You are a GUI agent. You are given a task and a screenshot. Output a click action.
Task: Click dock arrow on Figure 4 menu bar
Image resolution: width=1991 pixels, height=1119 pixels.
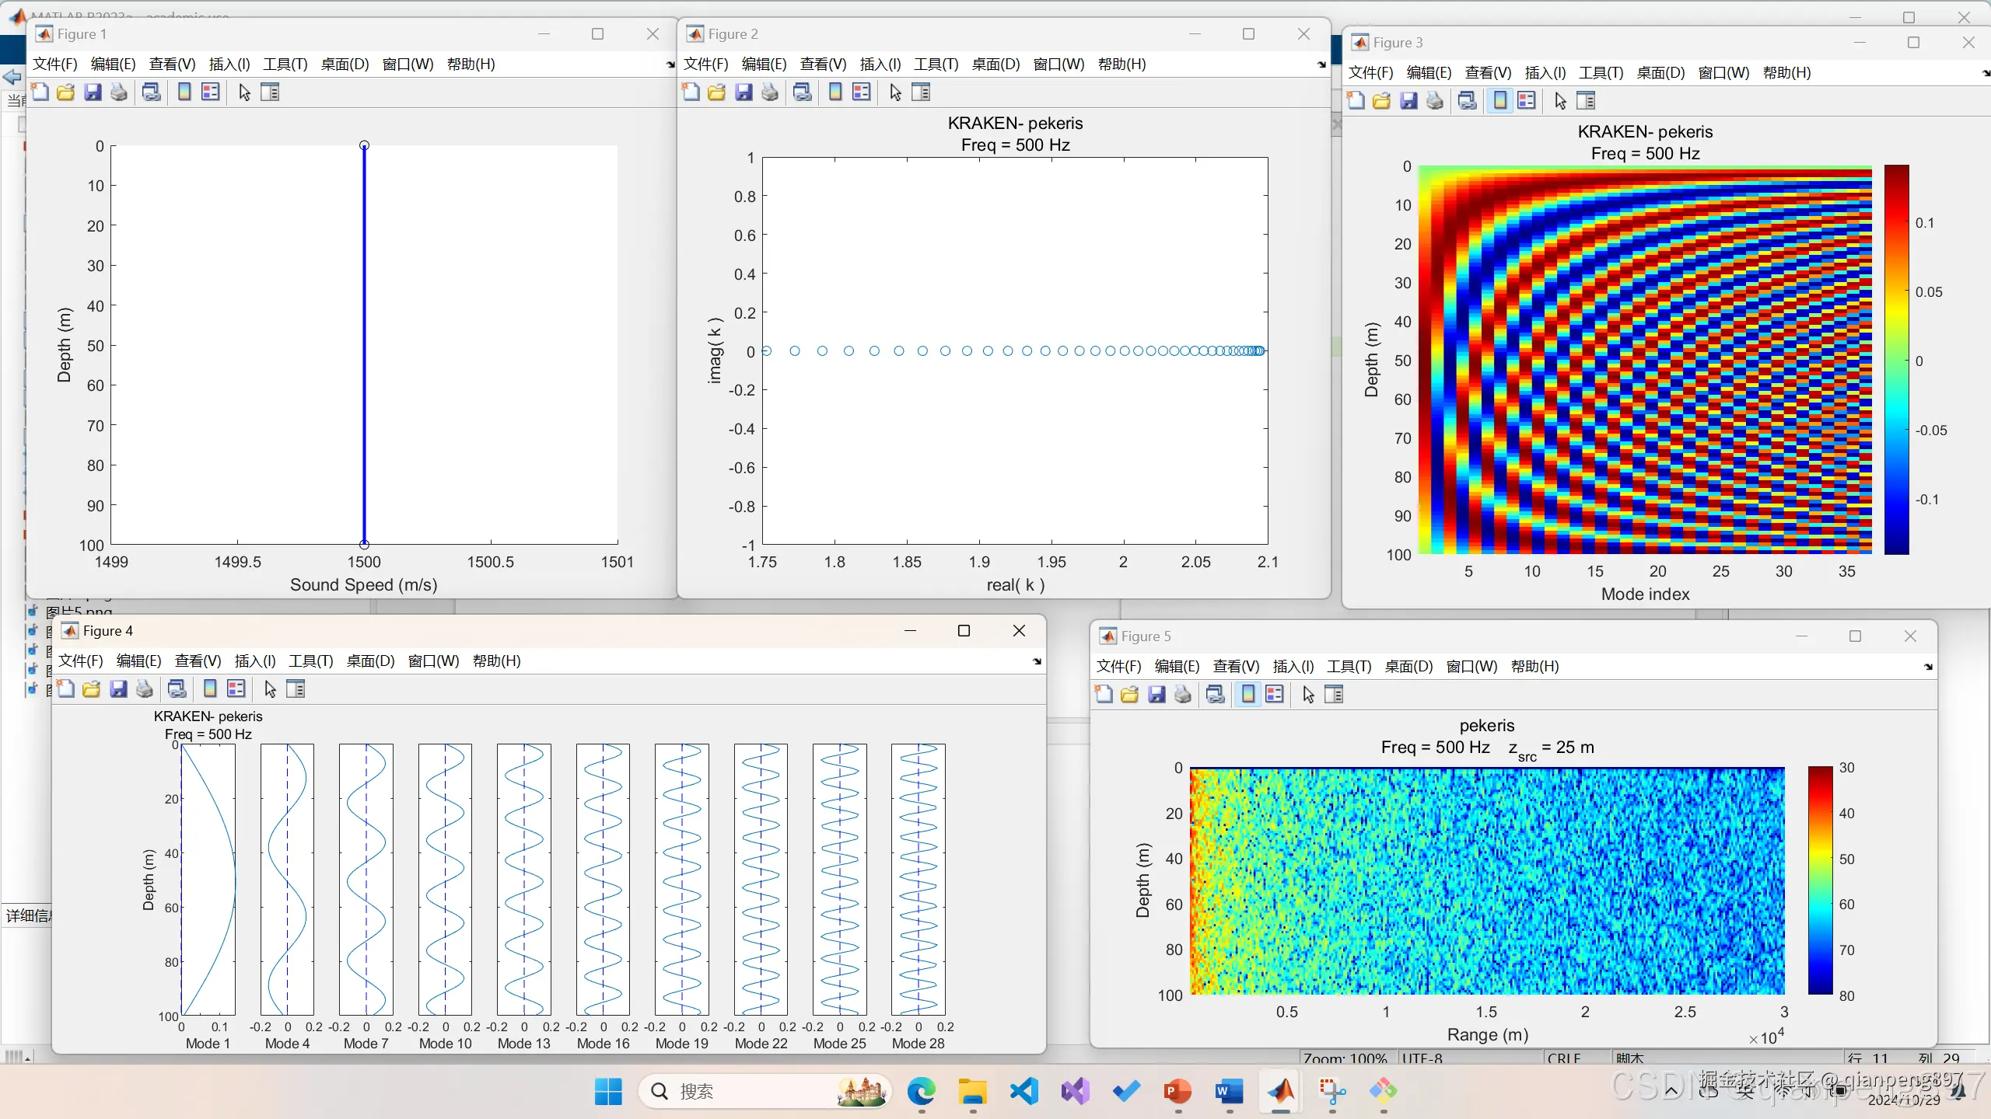coord(1037,661)
